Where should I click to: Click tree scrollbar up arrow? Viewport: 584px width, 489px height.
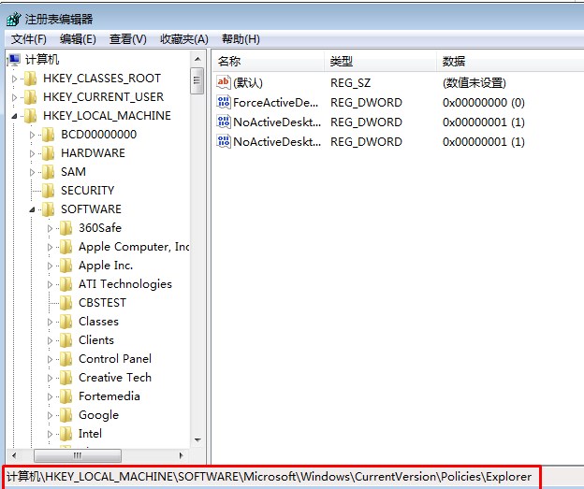click(x=197, y=59)
